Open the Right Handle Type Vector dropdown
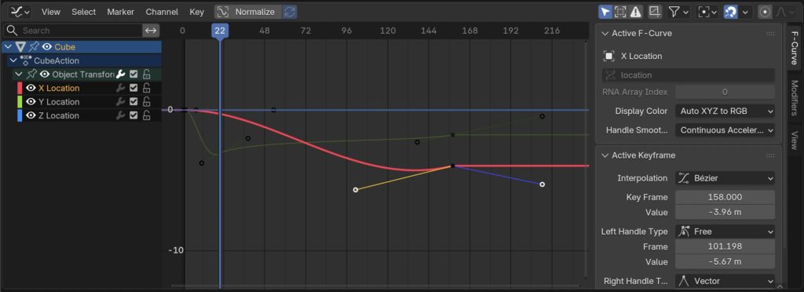 point(725,281)
